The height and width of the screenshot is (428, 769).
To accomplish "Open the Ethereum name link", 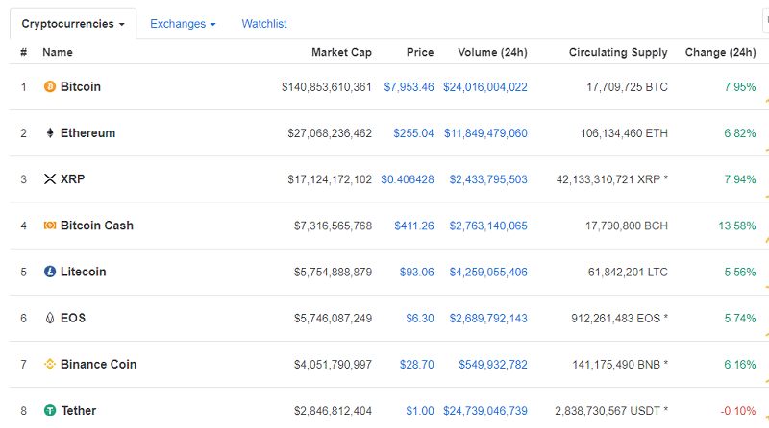I will tap(87, 133).
